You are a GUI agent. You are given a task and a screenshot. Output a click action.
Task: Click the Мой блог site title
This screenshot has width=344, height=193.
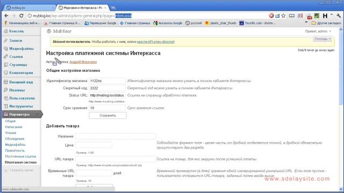pos(62,31)
